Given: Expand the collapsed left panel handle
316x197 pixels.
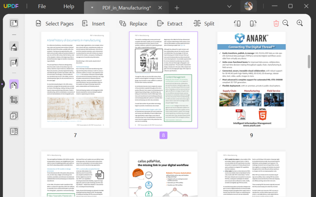Looking at the screenshot, I should coord(2,84).
